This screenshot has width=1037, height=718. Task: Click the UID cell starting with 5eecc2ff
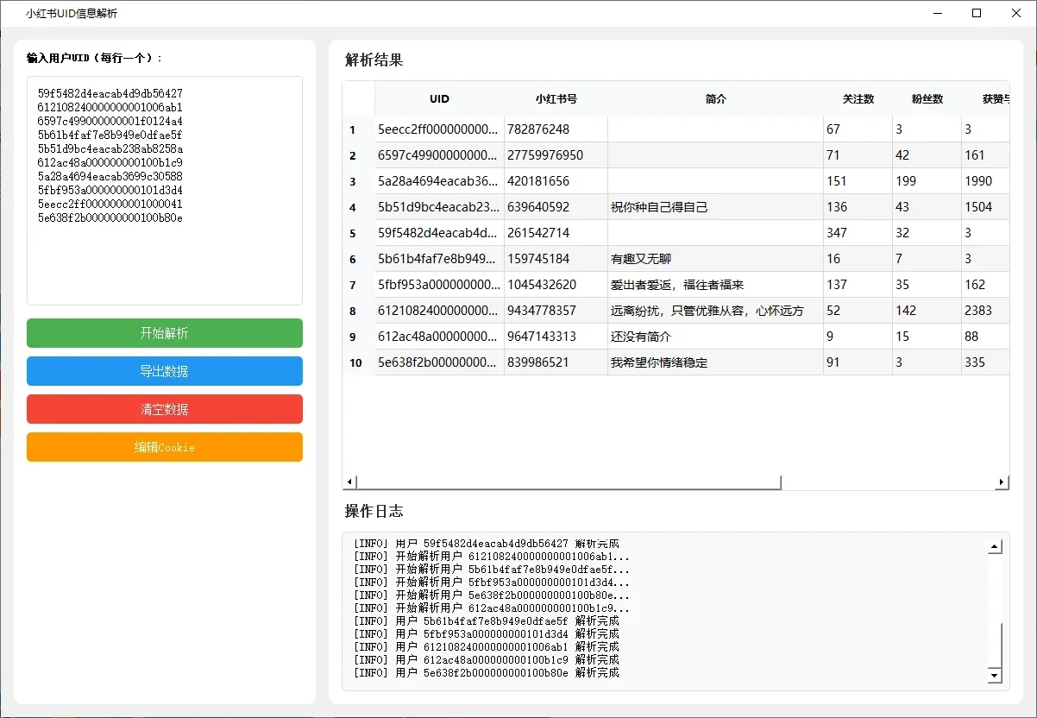click(440, 129)
